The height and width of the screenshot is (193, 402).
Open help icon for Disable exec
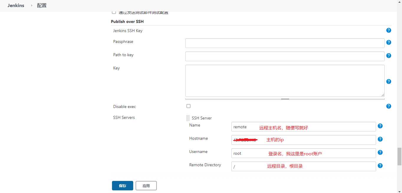(x=388, y=106)
